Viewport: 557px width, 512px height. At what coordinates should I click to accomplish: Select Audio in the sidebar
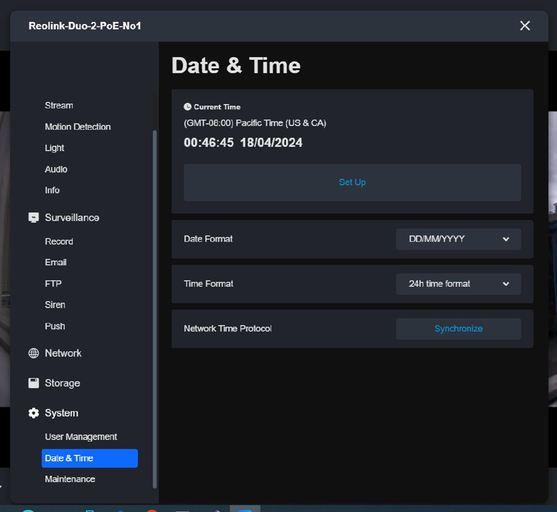pyautogui.click(x=56, y=170)
